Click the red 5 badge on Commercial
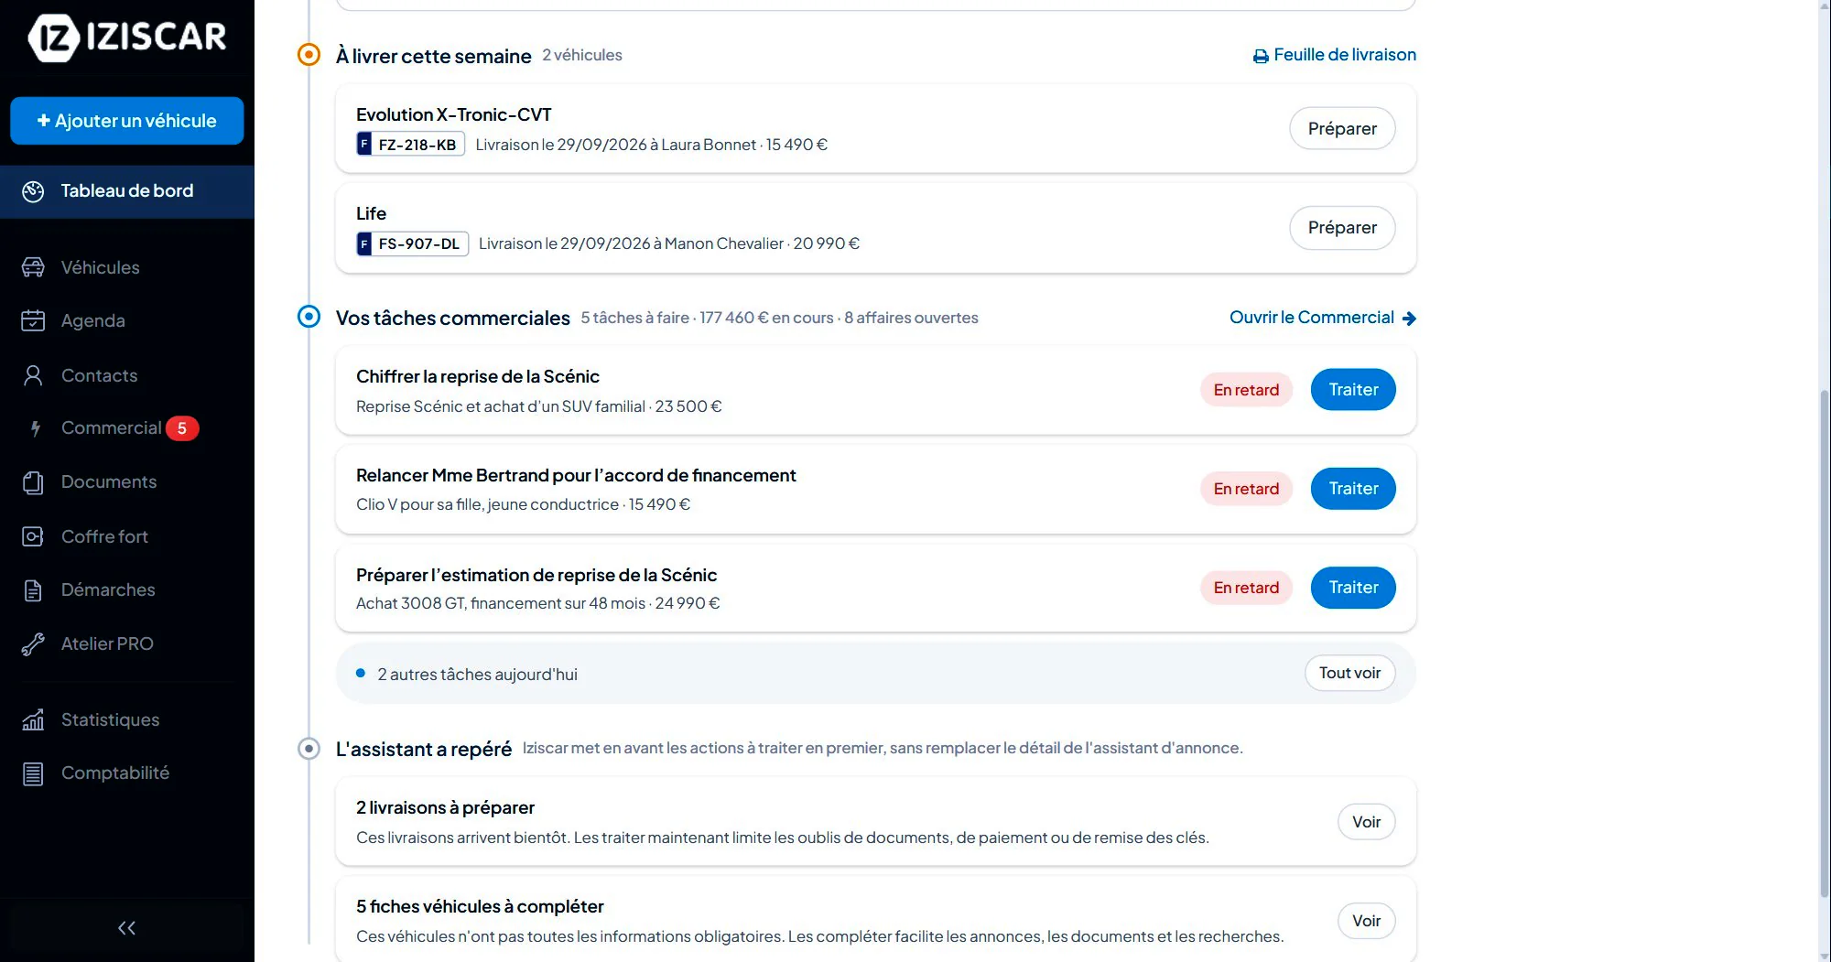The image size is (1831, 962). click(x=182, y=428)
